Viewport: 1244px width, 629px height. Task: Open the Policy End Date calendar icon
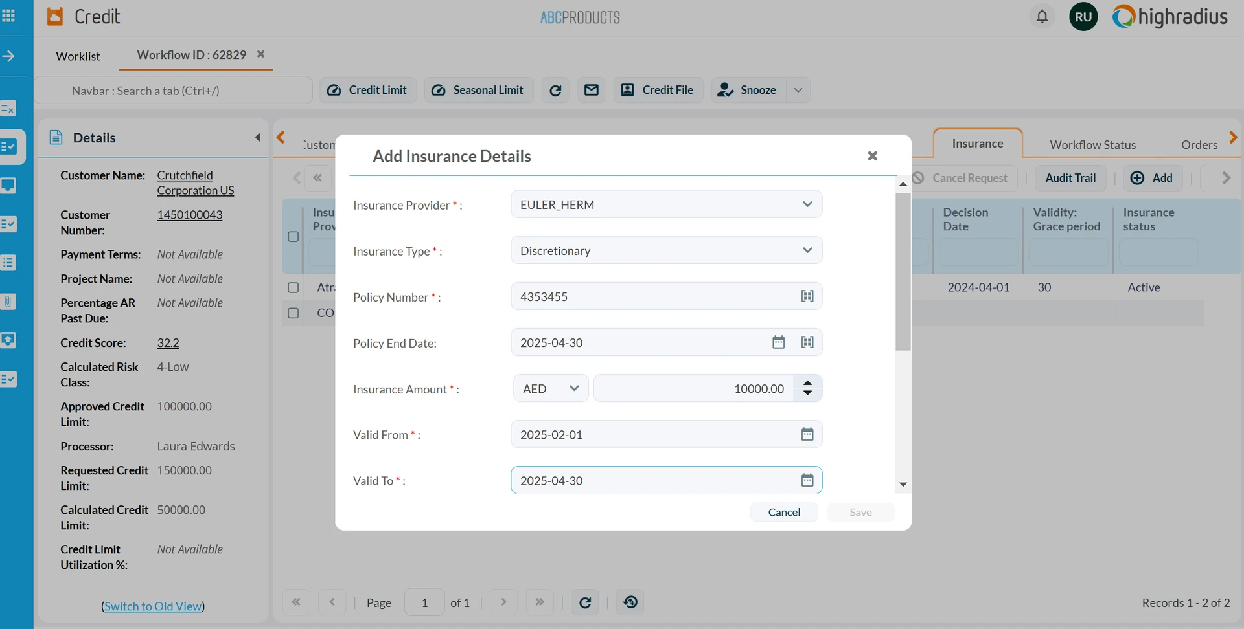click(x=779, y=342)
